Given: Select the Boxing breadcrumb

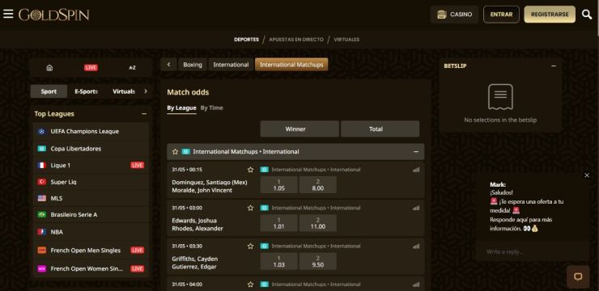Looking at the screenshot, I should click(193, 65).
